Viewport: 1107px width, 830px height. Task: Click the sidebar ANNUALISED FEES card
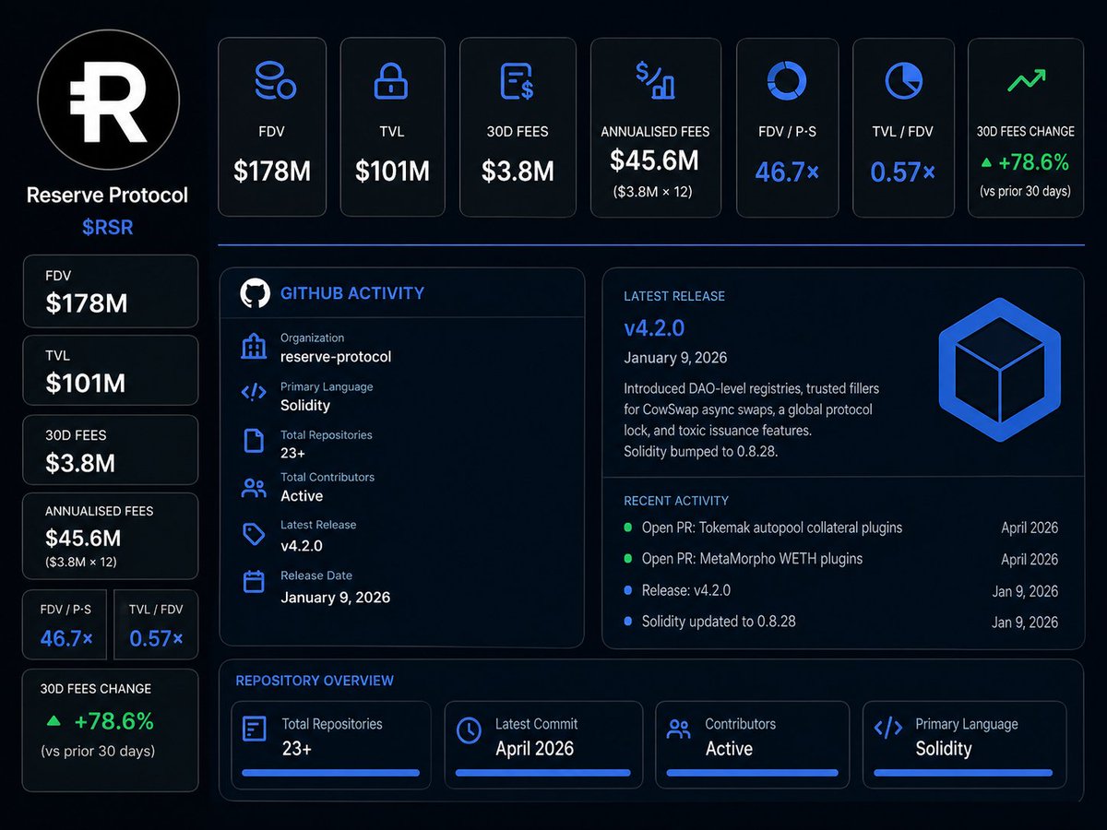[110, 536]
